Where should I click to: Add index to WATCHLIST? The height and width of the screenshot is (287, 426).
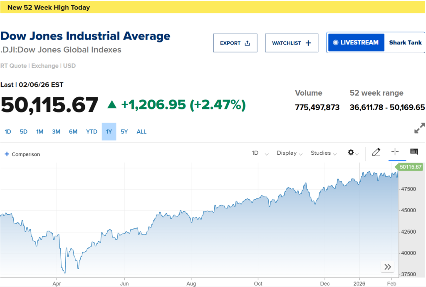point(291,43)
